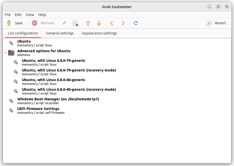Select UEFI Firmware Settings entry
The width and height of the screenshot is (234, 166).
[117, 110]
